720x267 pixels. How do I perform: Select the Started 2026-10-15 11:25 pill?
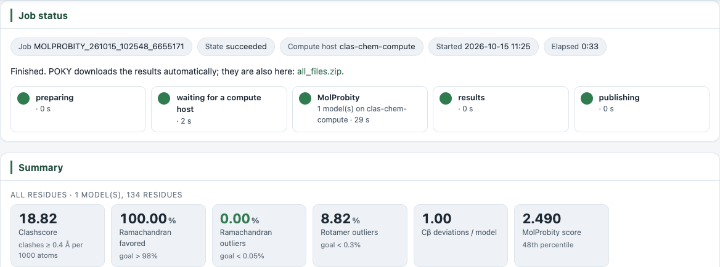[483, 47]
